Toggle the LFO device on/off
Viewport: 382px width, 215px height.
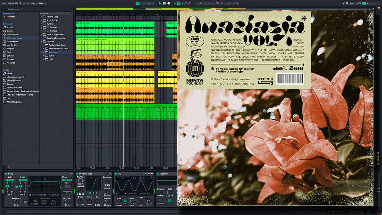coord(116,174)
